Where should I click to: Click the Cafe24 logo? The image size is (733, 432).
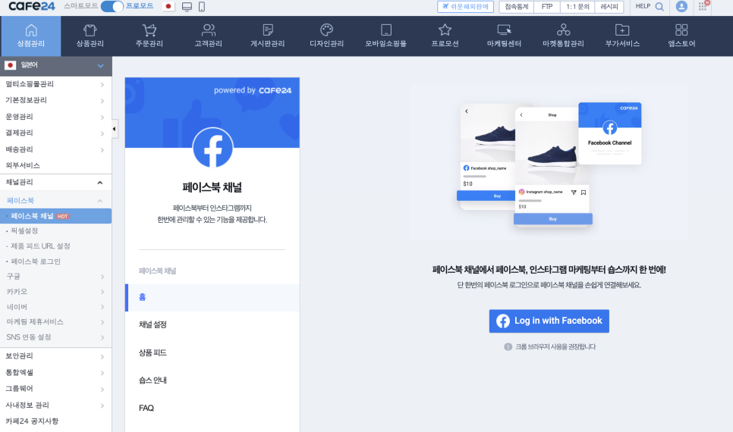[x=32, y=7]
